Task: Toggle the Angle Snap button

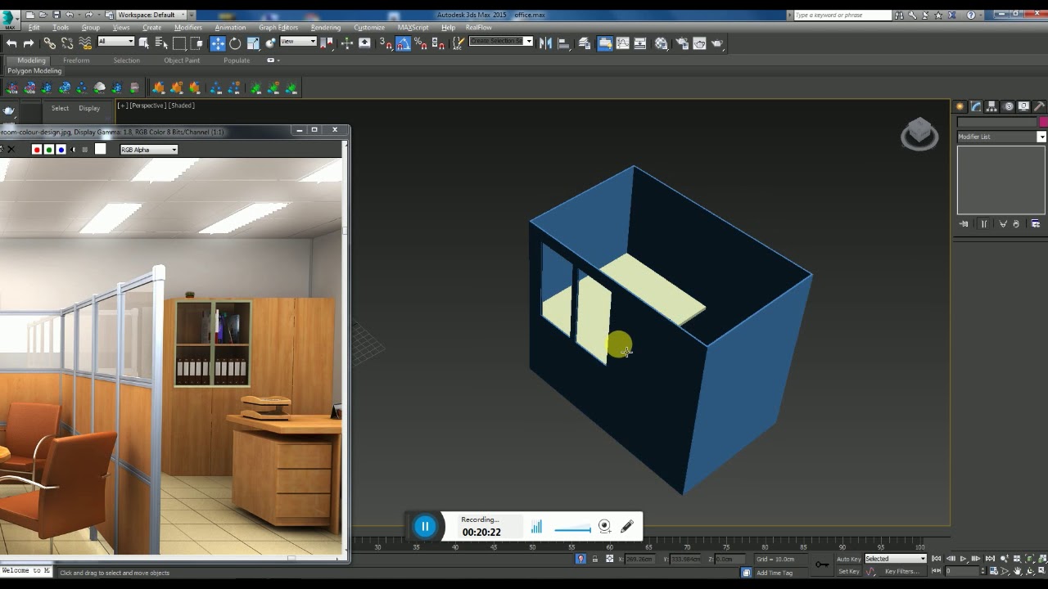Action: click(404, 43)
